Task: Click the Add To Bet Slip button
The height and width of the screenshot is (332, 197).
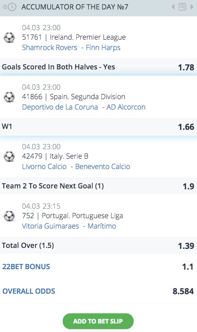Action: point(98,321)
